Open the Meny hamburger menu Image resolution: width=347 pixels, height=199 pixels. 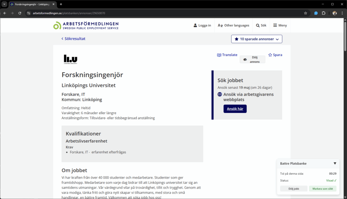280,25
